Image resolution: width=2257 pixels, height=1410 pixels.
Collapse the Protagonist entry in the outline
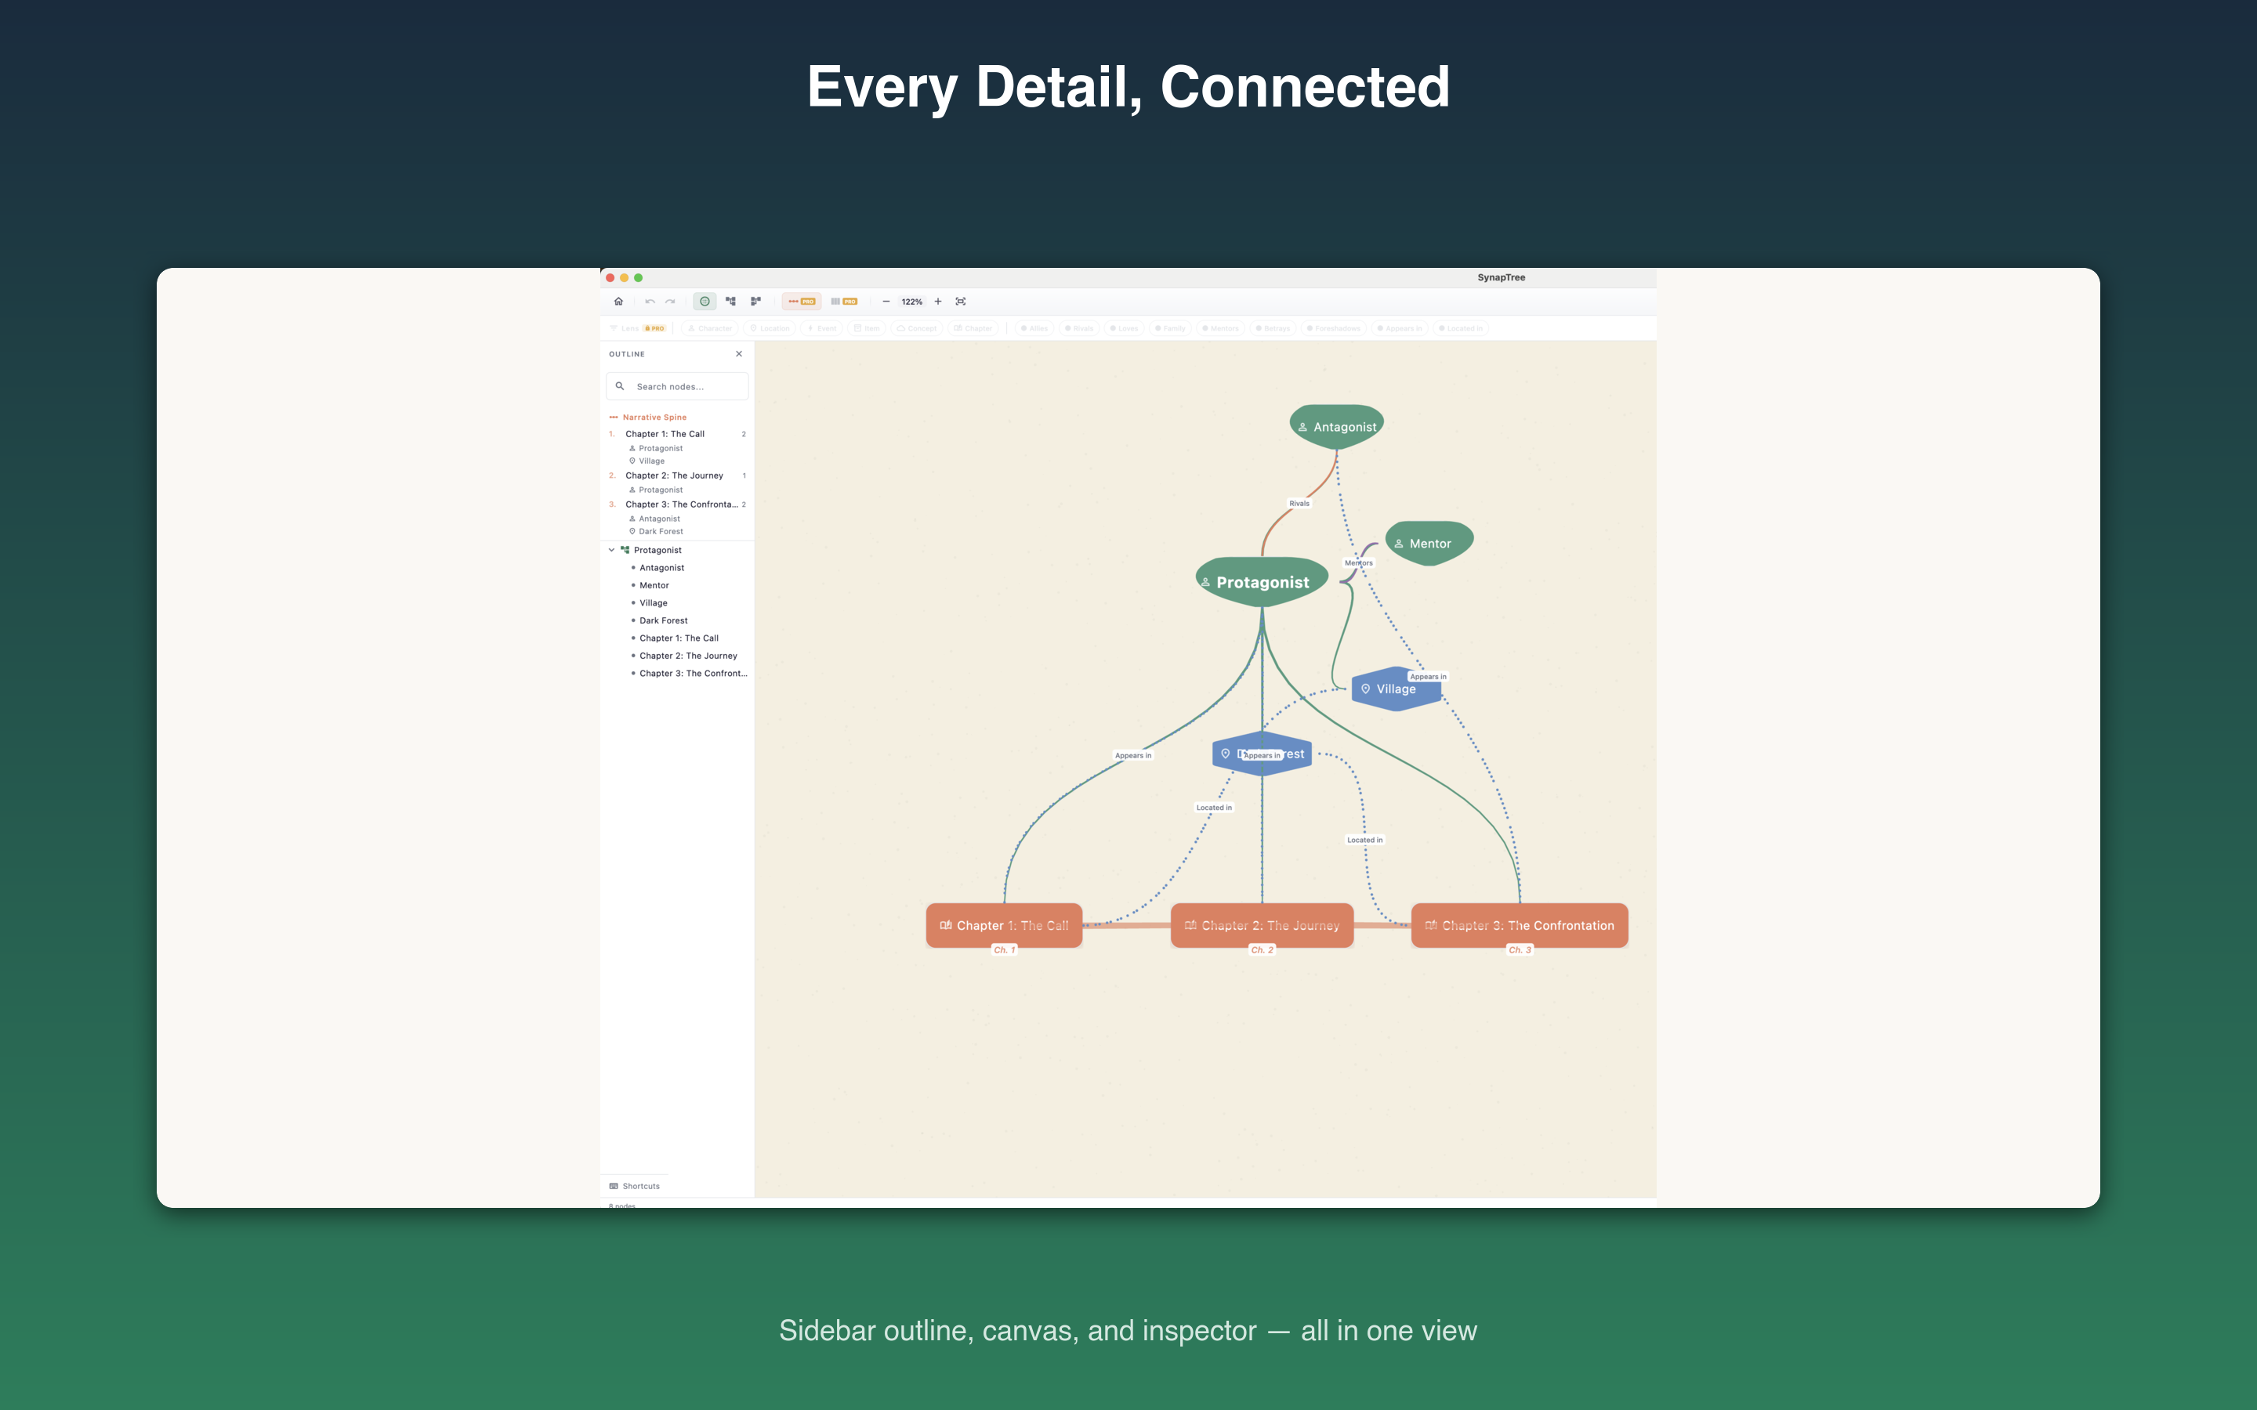click(613, 550)
